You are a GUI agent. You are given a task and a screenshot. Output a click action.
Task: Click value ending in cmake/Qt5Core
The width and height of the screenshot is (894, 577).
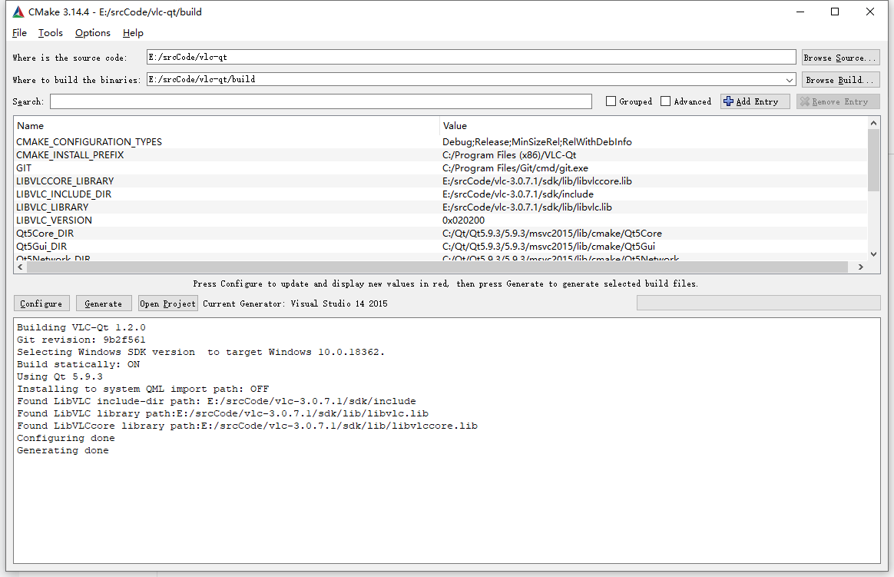pyautogui.click(x=552, y=234)
